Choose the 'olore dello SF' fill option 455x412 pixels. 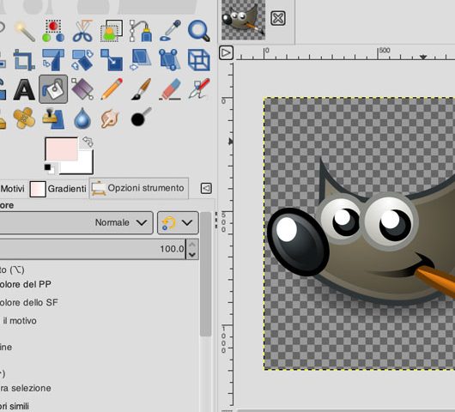[29, 303]
